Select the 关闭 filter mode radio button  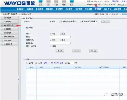(51, 22)
